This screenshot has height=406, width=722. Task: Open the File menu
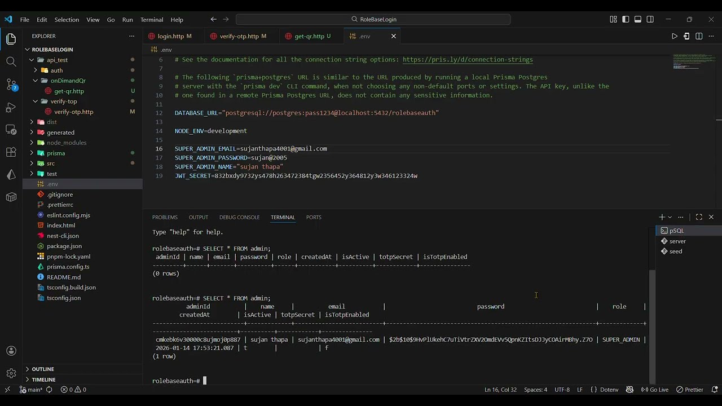(x=25, y=19)
